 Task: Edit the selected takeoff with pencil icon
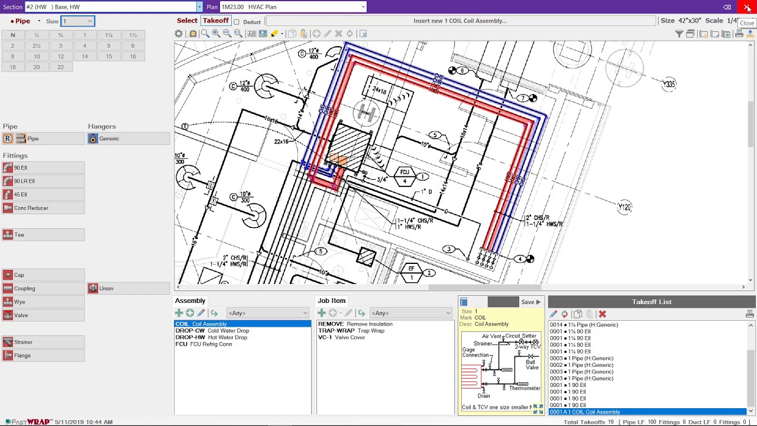553,314
